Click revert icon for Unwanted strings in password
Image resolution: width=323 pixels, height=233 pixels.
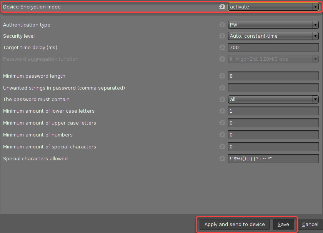click(222, 88)
